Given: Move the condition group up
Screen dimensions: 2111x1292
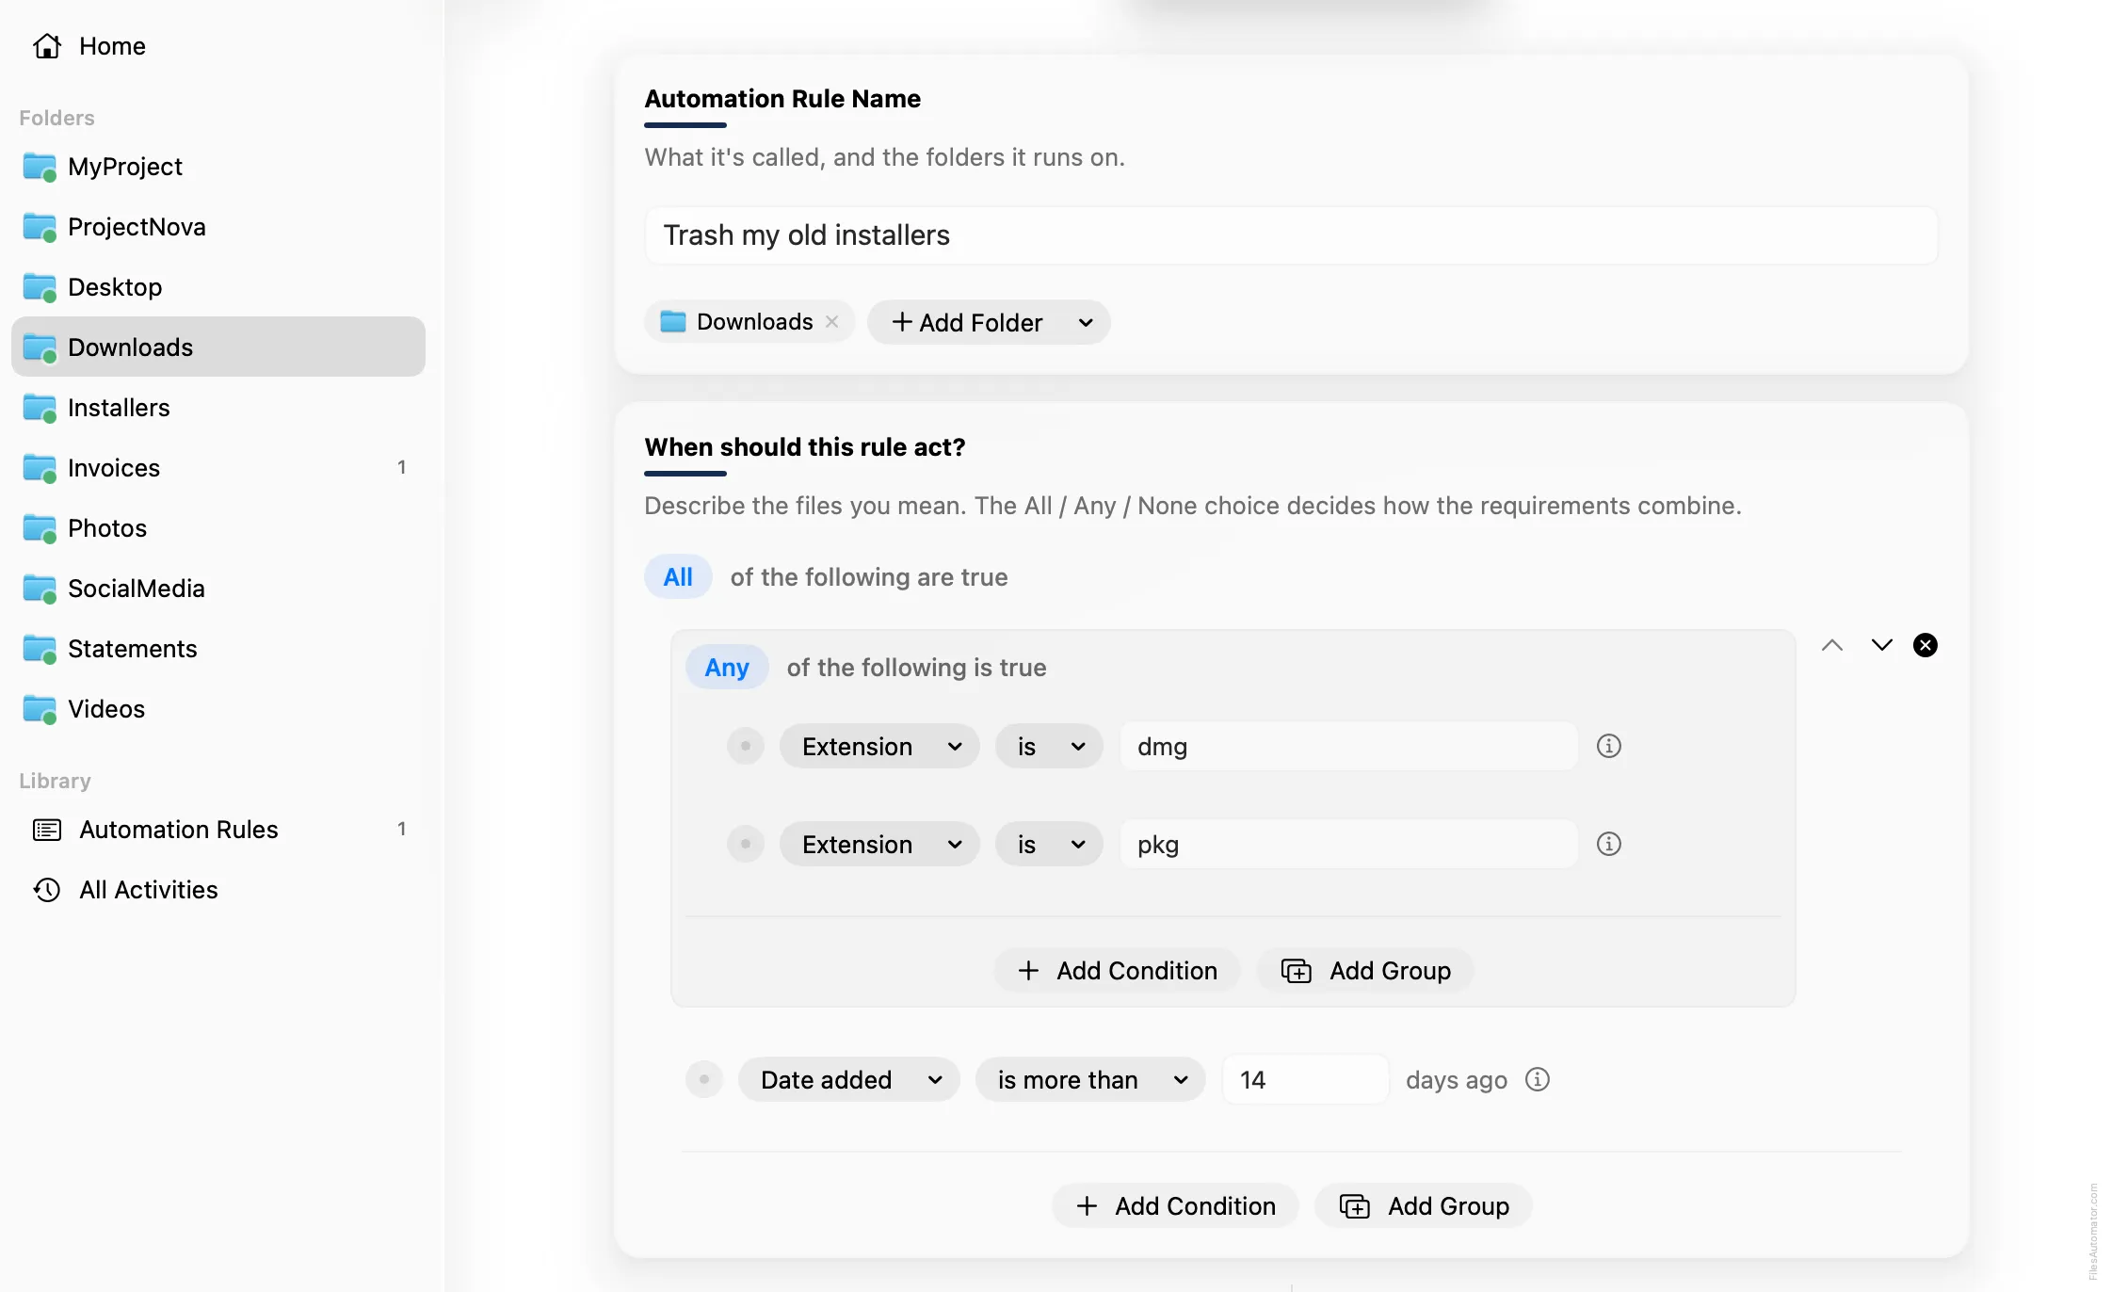Looking at the screenshot, I should click(1832, 645).
